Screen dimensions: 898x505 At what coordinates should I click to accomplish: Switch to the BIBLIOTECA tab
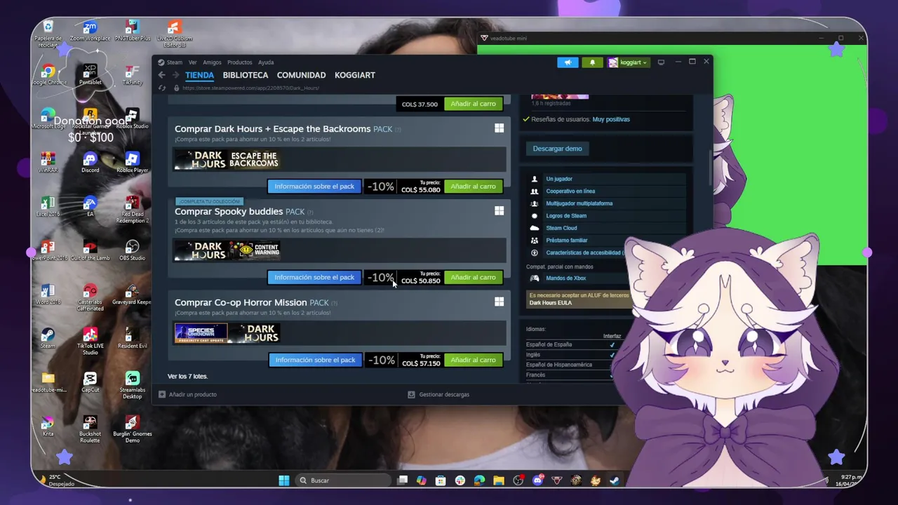coord(246,75)
